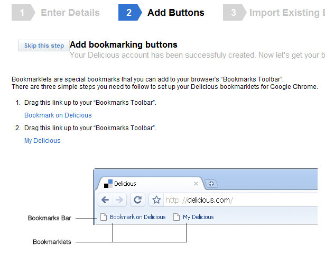
Task: Click the blue step number 2 badge
Action: (x=130, y=13)
